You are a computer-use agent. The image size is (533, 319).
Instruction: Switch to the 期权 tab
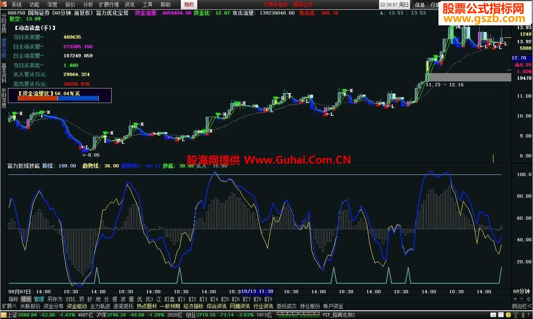[x=189, y=5]
